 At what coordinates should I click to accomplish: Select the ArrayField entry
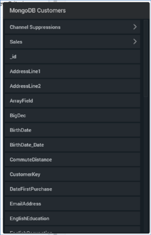tap(73, 100)
